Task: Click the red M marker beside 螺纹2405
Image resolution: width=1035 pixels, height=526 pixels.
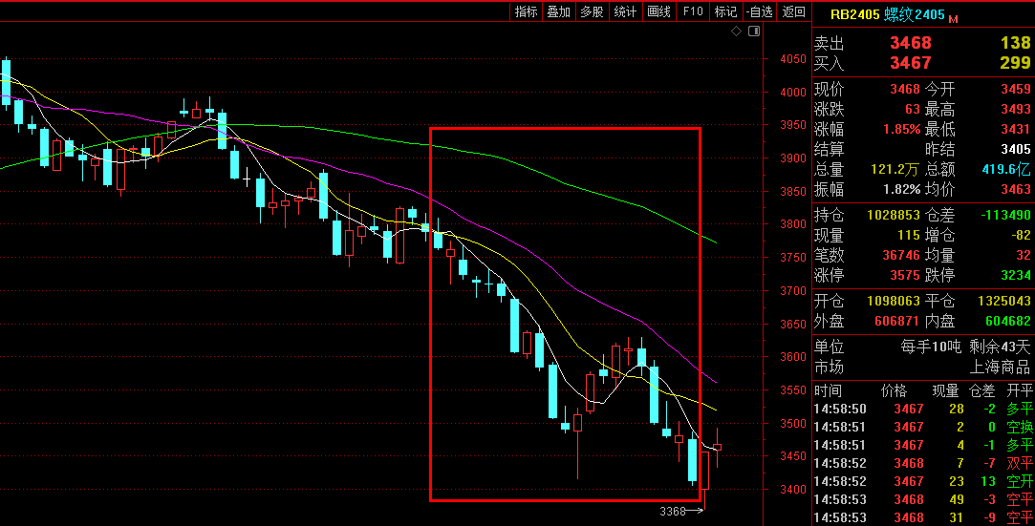Action: 953,17
